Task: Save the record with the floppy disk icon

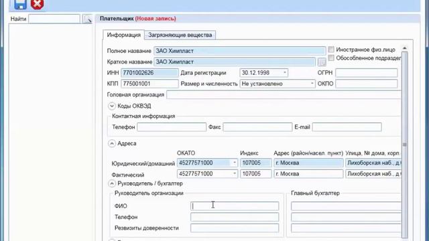Action: (x=21, y=4)
